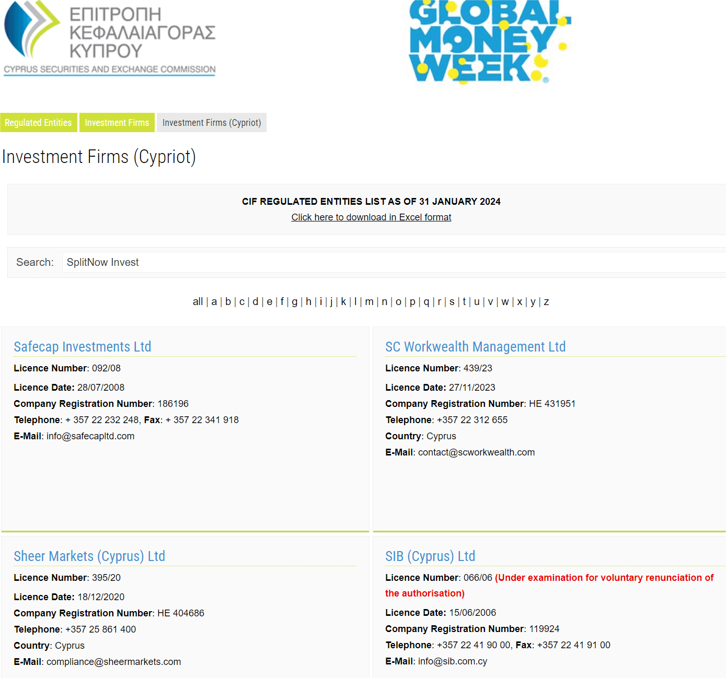
Task: Select registration number HE 431951
Action: click(x=552, y=404)
